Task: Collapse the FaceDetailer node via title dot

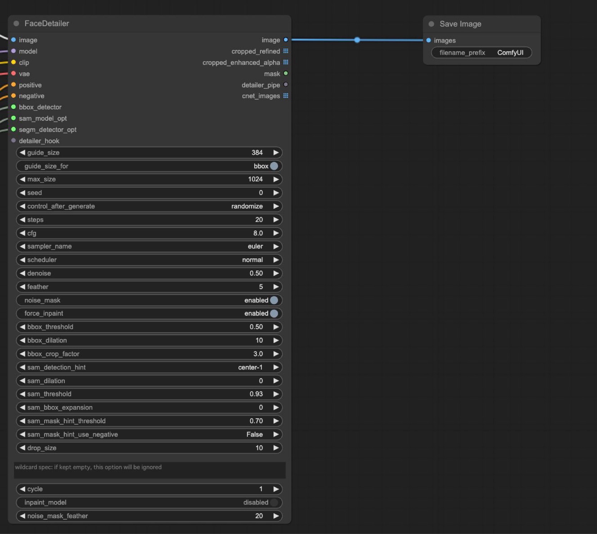Action: (16, 24)
